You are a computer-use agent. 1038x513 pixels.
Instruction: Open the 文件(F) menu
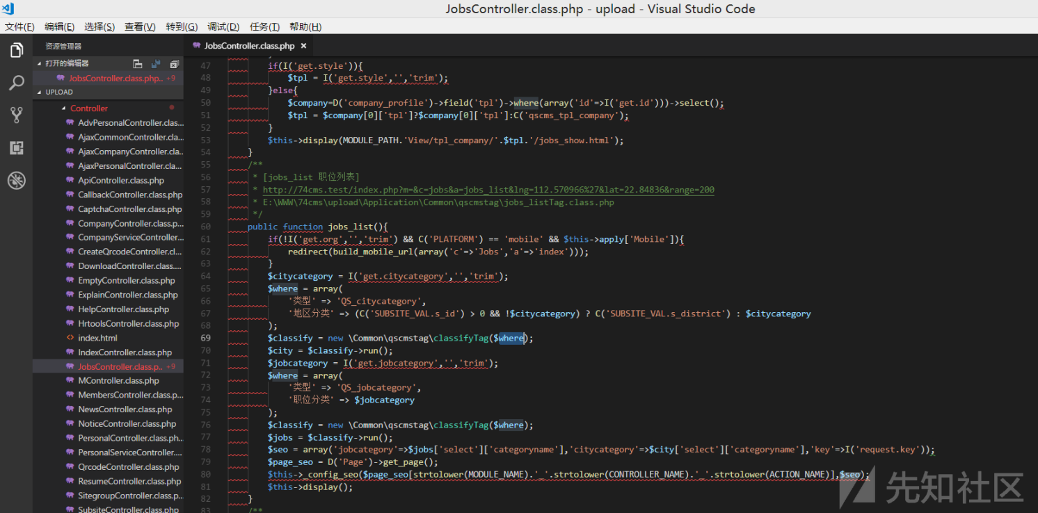click(19, 26)
